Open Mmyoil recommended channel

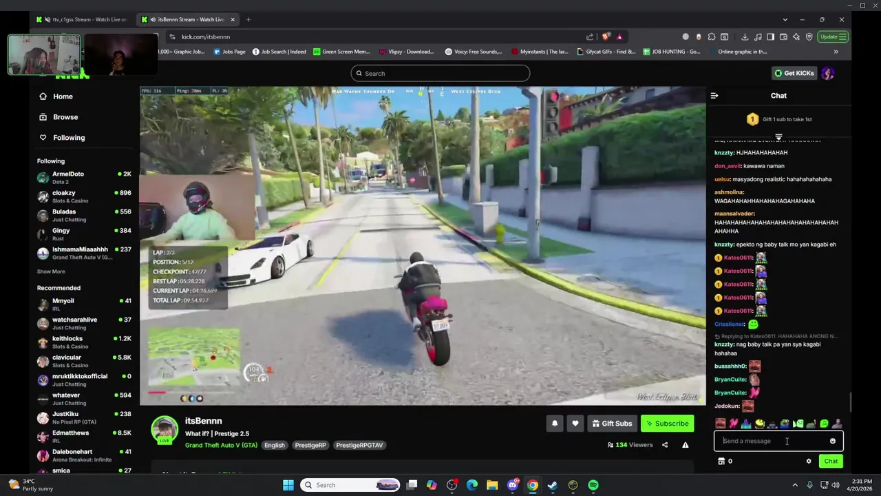[84, 304]
